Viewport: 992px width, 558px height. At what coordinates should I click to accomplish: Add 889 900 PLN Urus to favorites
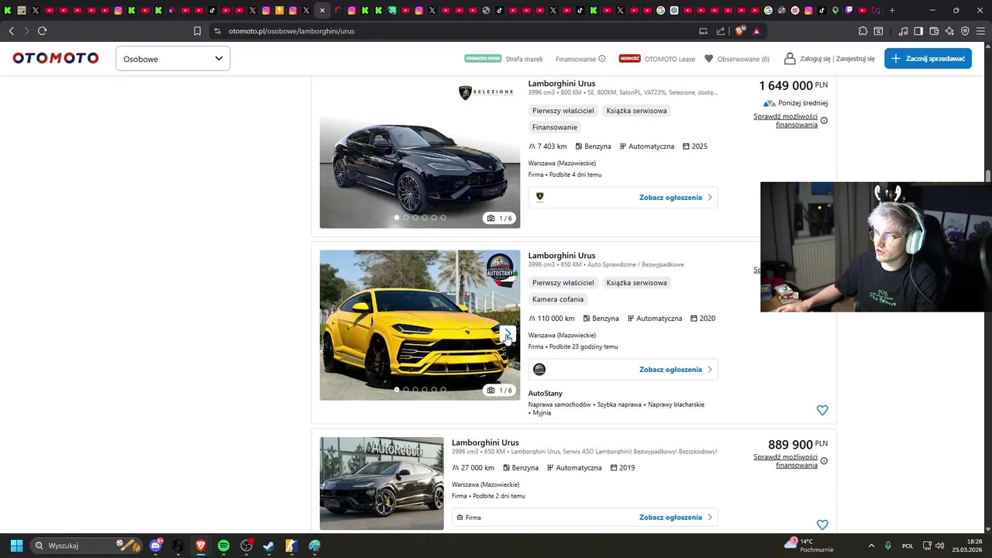pyautogui.click(x=822, y=525)
